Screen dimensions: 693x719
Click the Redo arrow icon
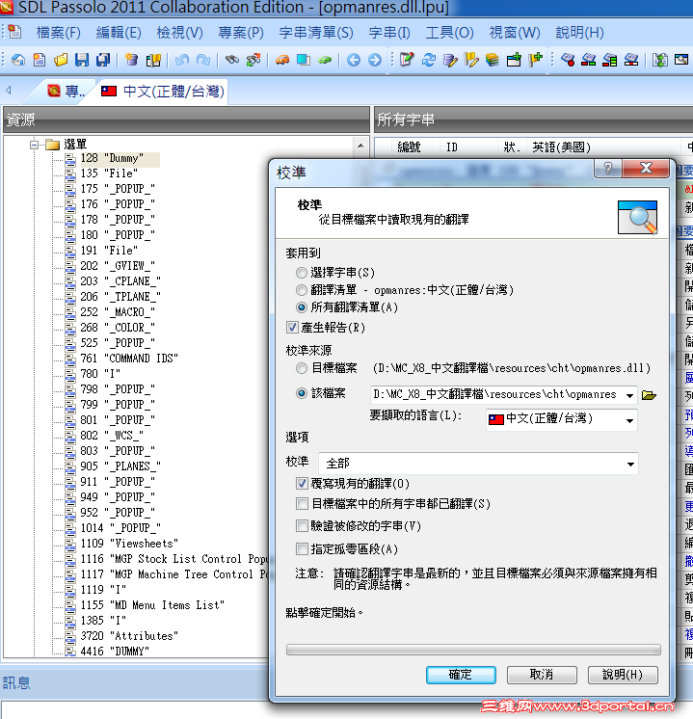[203, 60]
